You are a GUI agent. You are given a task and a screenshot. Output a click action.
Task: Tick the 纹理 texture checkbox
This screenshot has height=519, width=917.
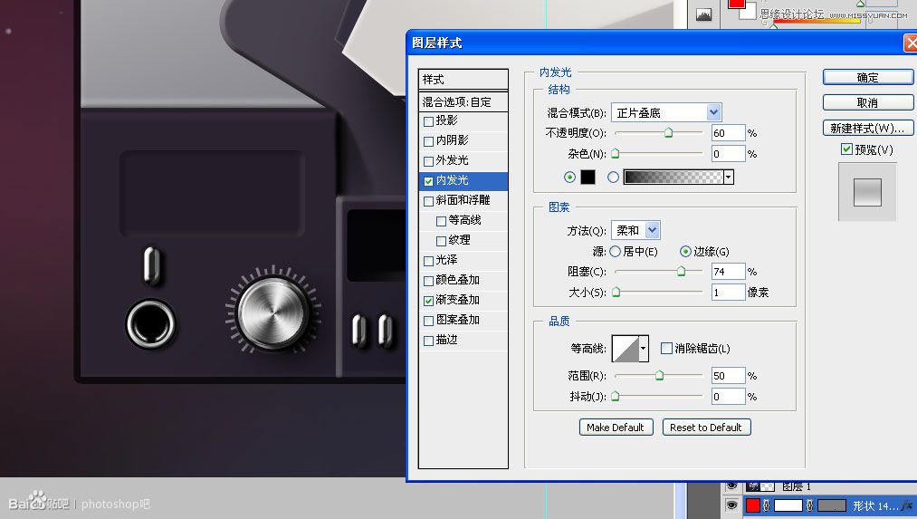(442, 241)
